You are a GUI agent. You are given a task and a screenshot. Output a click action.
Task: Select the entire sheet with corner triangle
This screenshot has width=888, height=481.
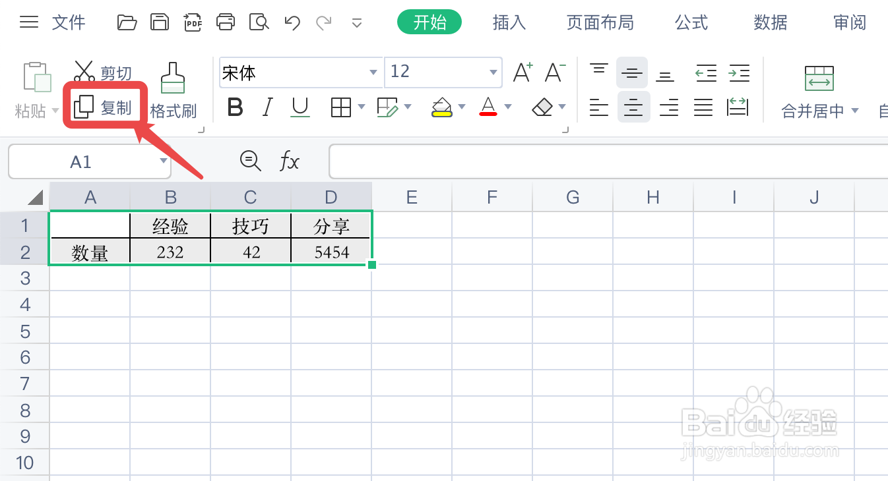coord(36,197)
